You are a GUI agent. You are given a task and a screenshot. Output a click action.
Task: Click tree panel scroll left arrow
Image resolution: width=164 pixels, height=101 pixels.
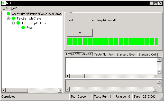[x=4, y=90]
